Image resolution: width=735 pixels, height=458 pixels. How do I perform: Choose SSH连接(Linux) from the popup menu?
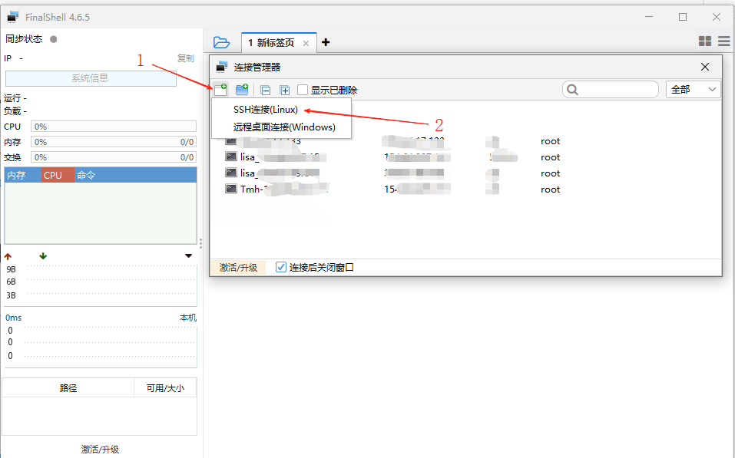point(265,110)
